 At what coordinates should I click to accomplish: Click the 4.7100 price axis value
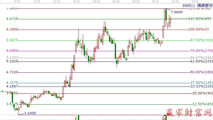click(x=12, y=72)
